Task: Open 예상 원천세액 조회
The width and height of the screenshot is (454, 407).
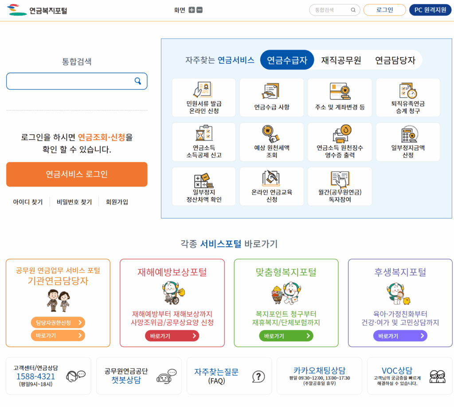Action: [x=272, y=142]
